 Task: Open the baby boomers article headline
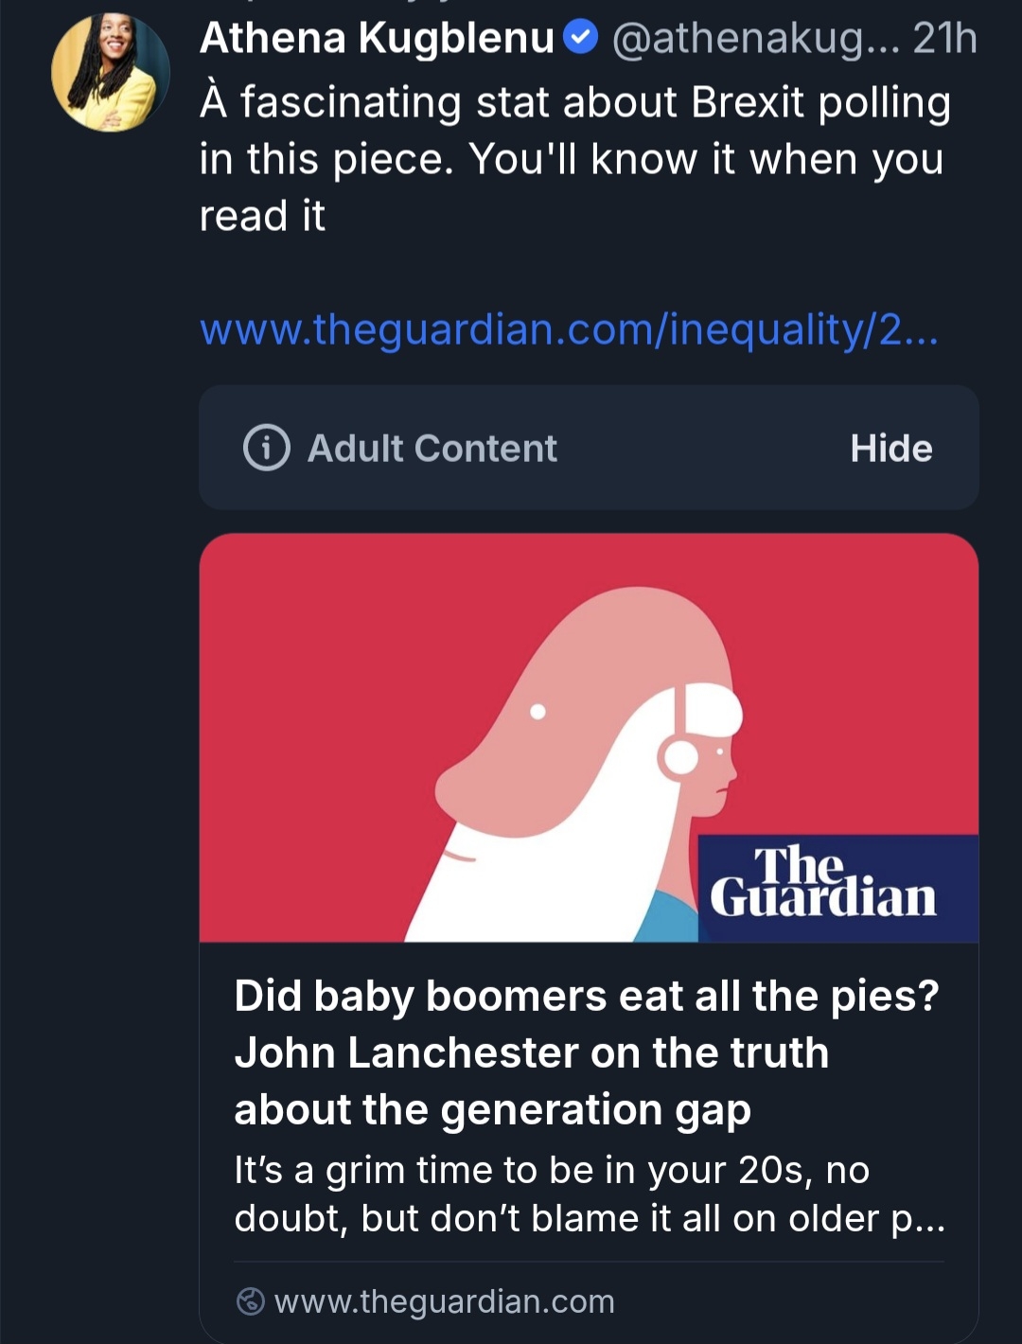(x=586, y=997)
